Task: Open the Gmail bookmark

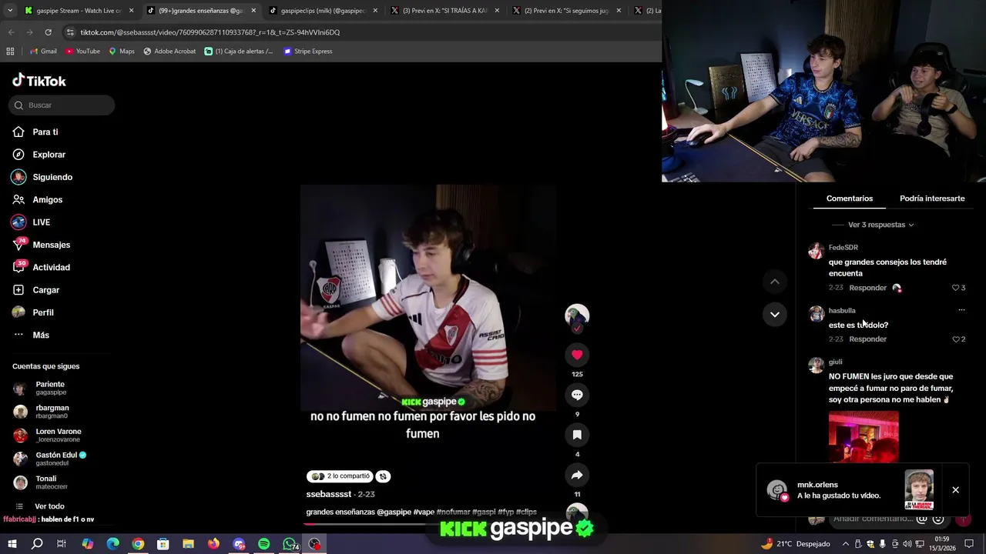Action: [x=43, y=52]
